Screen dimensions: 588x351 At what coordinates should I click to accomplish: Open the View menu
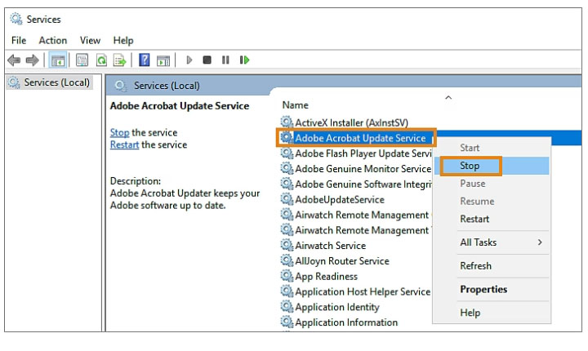[90, 40]
